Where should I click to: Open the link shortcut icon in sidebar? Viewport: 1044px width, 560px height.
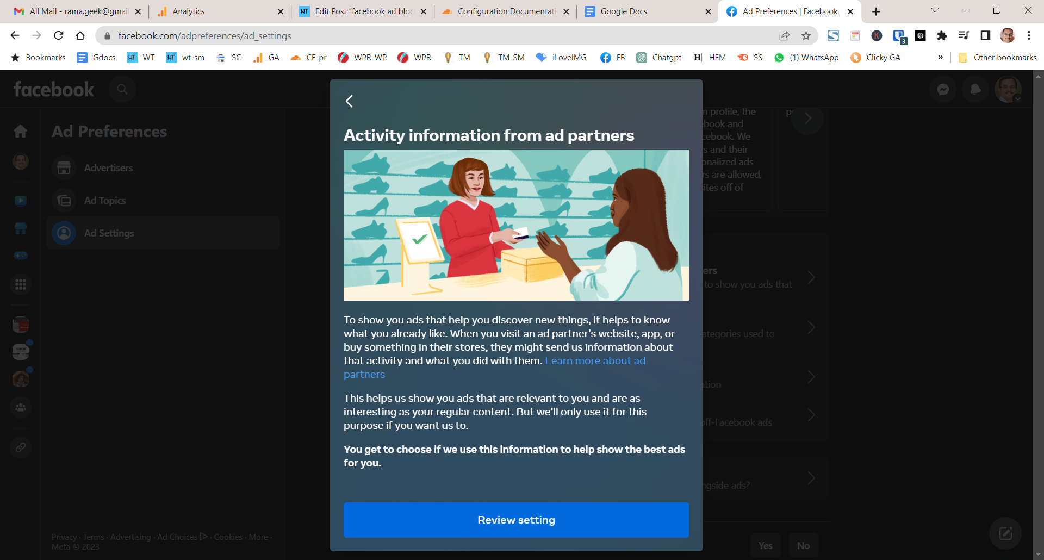(x=21, y=447)
